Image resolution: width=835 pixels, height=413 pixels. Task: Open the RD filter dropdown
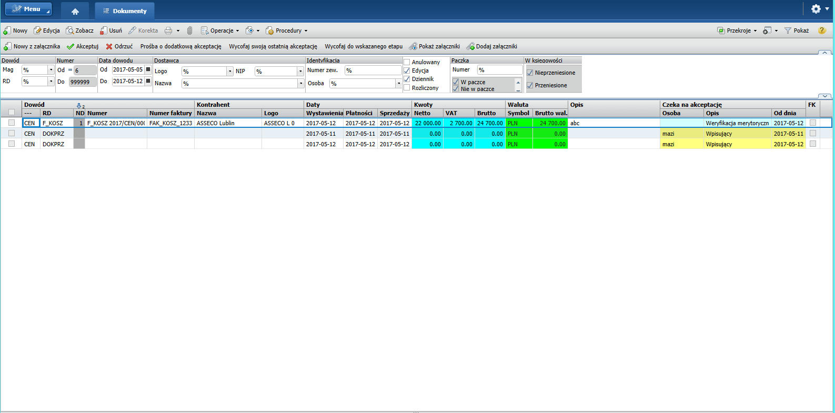(x=51, y=82)
